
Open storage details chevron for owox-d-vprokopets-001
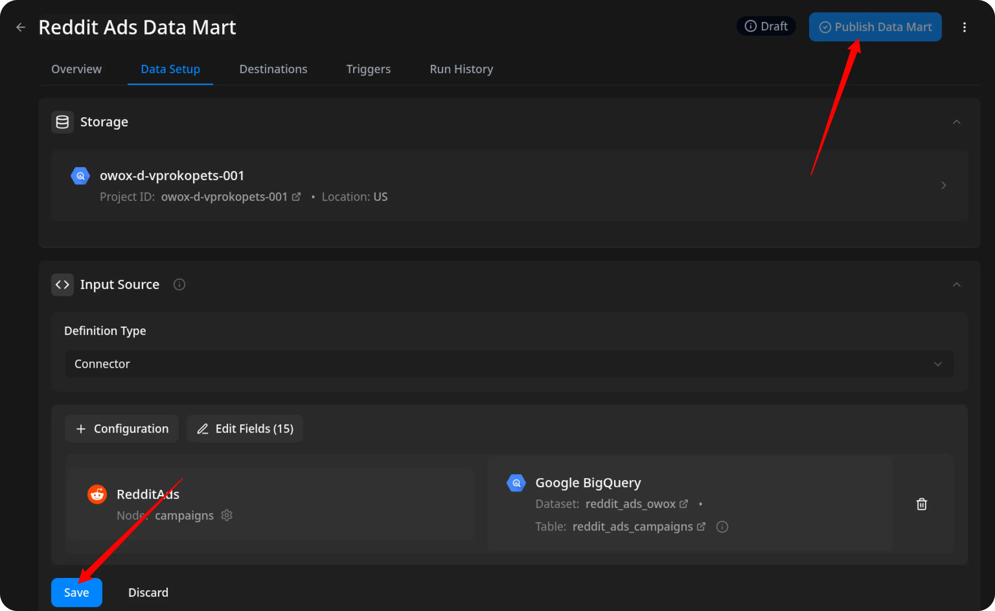pyautogui.click(x=943, y=185)
